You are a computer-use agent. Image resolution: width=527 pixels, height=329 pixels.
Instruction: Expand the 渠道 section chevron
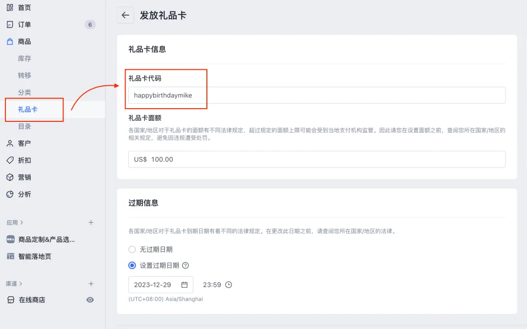(x=21, y=284)
